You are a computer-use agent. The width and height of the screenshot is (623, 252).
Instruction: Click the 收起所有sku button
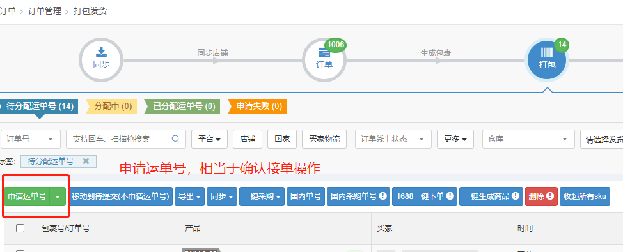tap(585, 196)
